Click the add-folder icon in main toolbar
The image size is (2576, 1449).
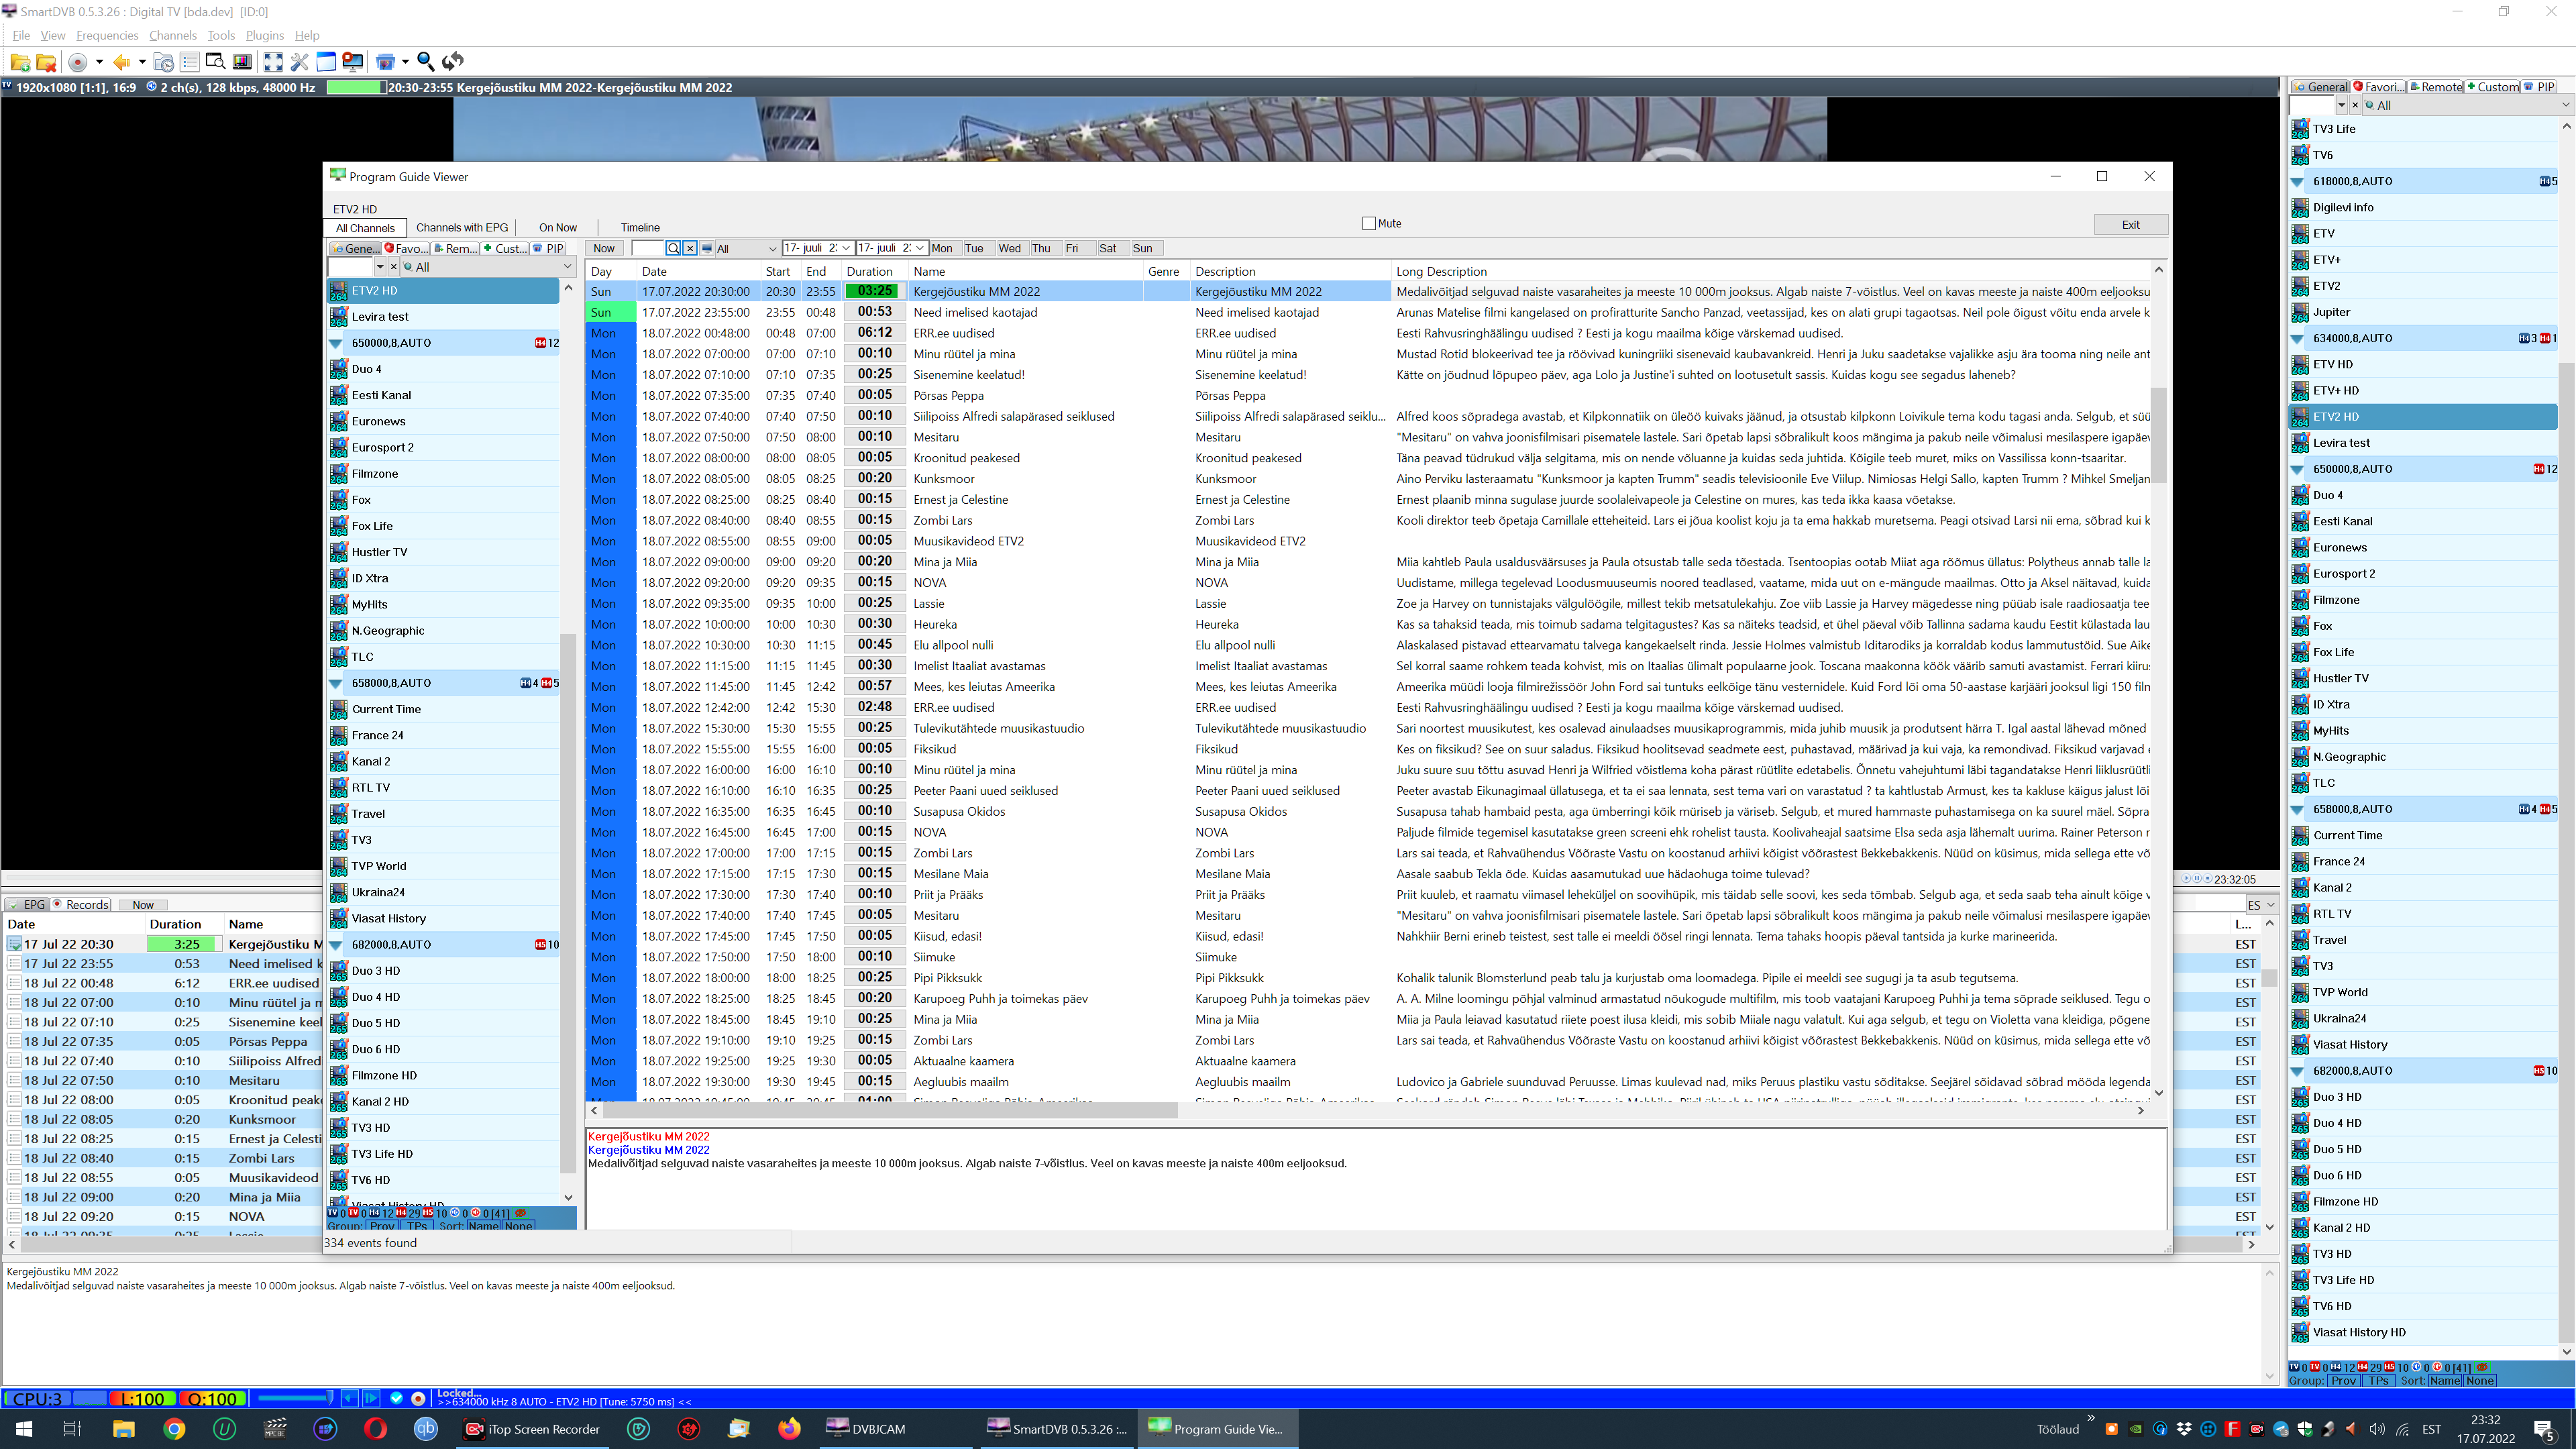pos(20,62)
